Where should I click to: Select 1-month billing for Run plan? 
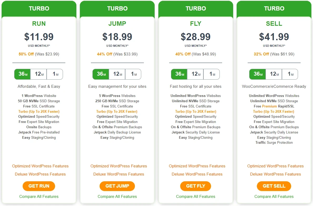point(55,74)
